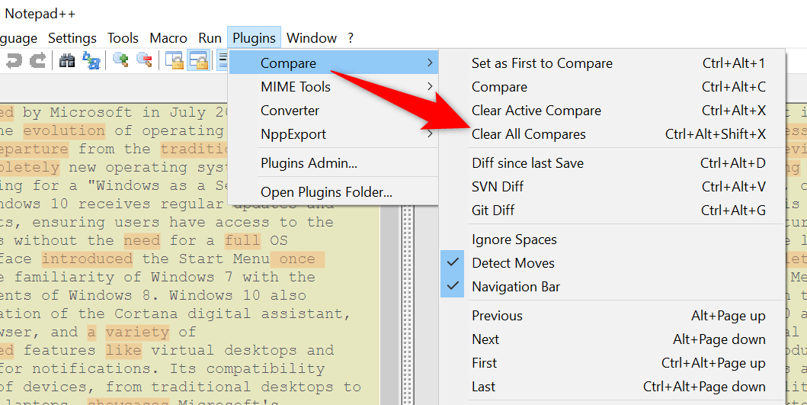The width and height of the screenshot is (807, 405).
Task: Open the ? help menu
Action: pos(351,38)
